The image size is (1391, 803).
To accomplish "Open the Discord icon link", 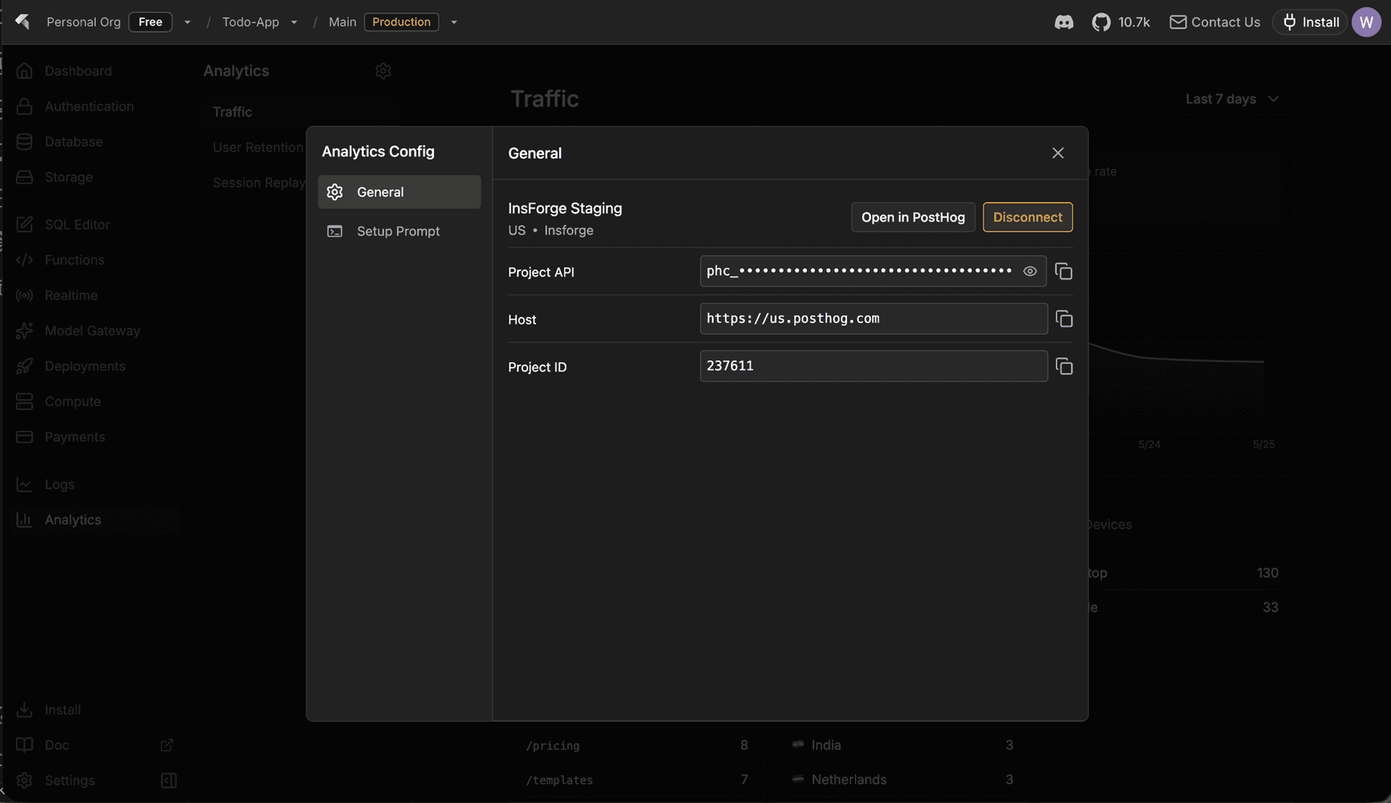I will click(1064, 22).
